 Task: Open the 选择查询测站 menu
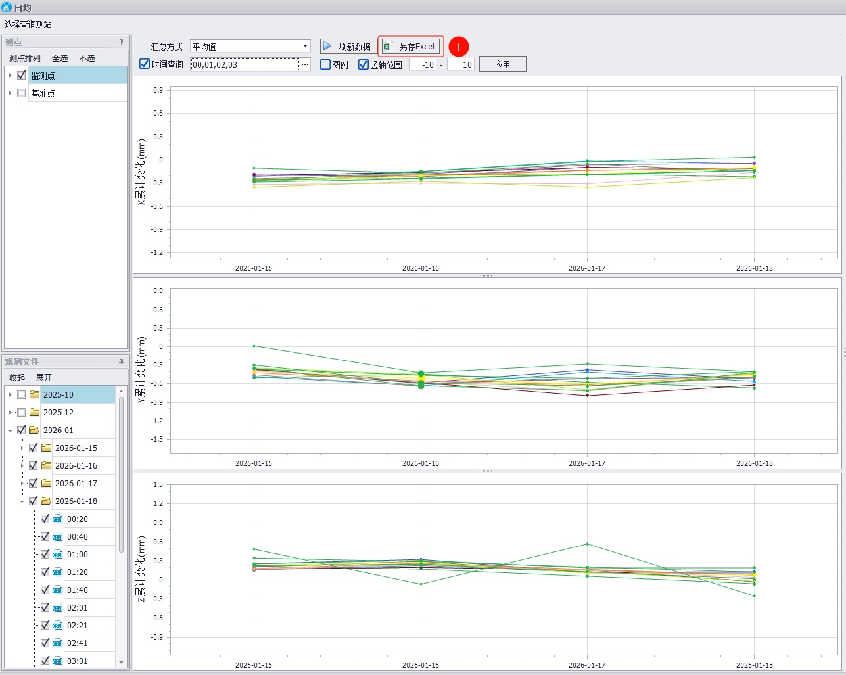[x=28, y=24]
